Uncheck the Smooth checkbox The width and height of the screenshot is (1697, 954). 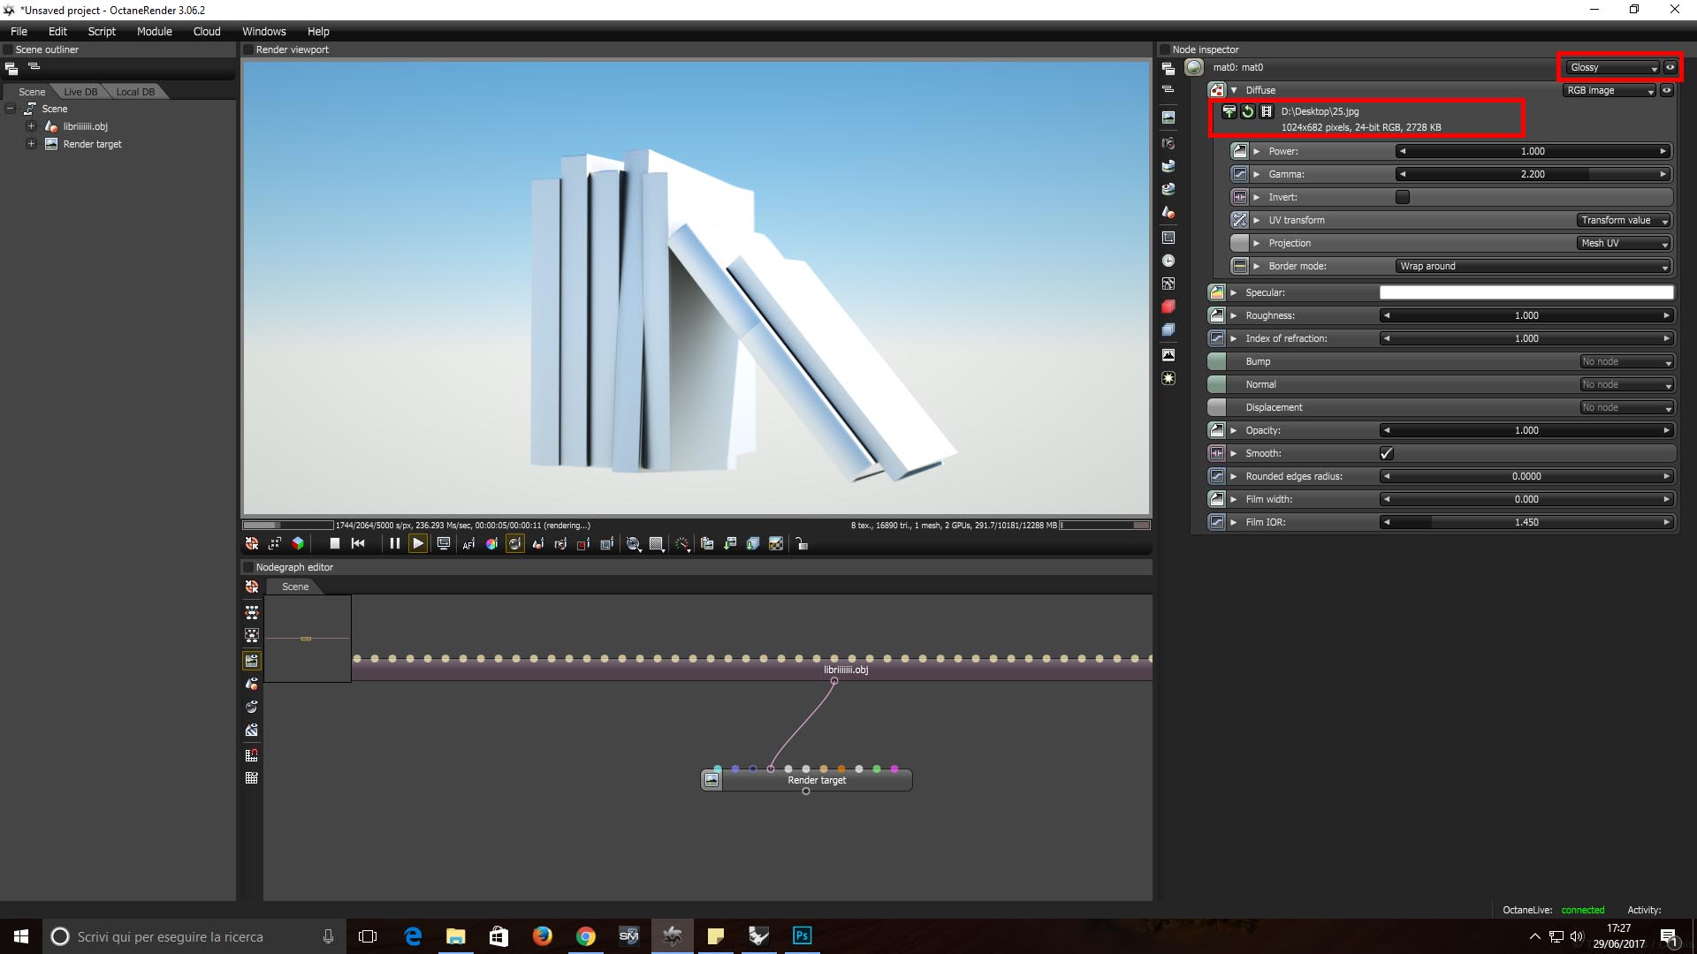1386,453
